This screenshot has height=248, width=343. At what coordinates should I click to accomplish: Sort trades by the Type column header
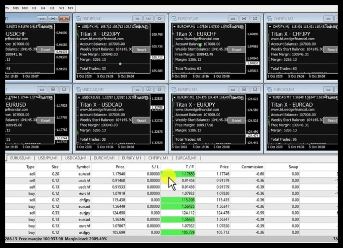(30, 167)
